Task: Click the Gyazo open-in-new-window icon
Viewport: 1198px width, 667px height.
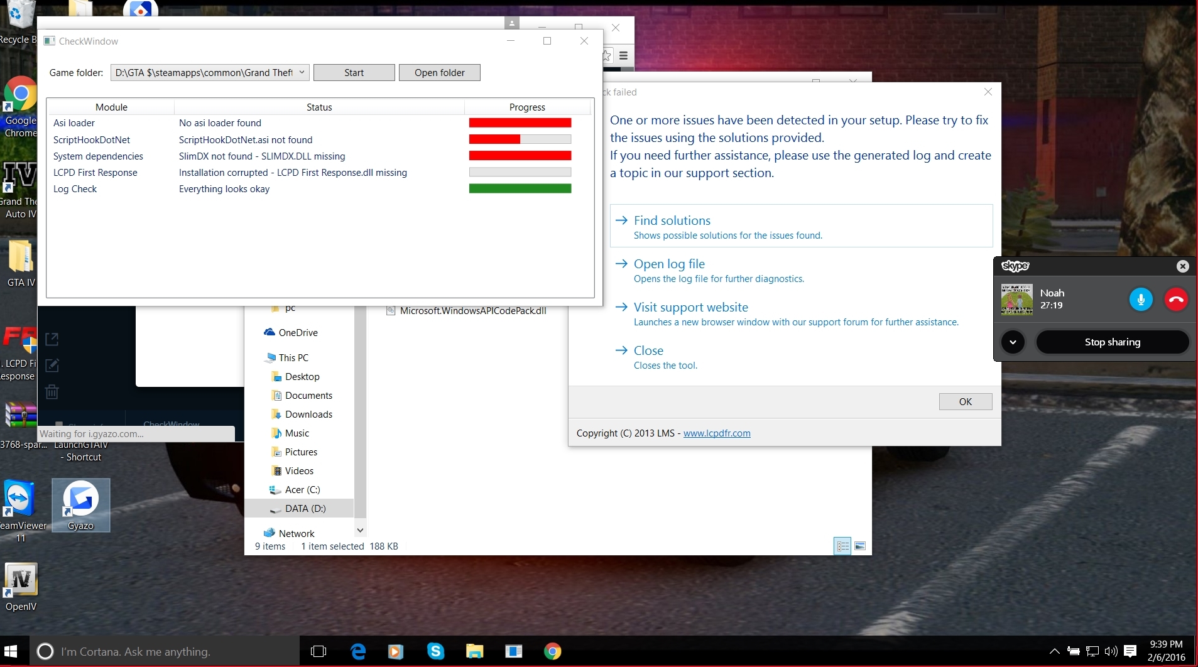Action: click(52, 339)
